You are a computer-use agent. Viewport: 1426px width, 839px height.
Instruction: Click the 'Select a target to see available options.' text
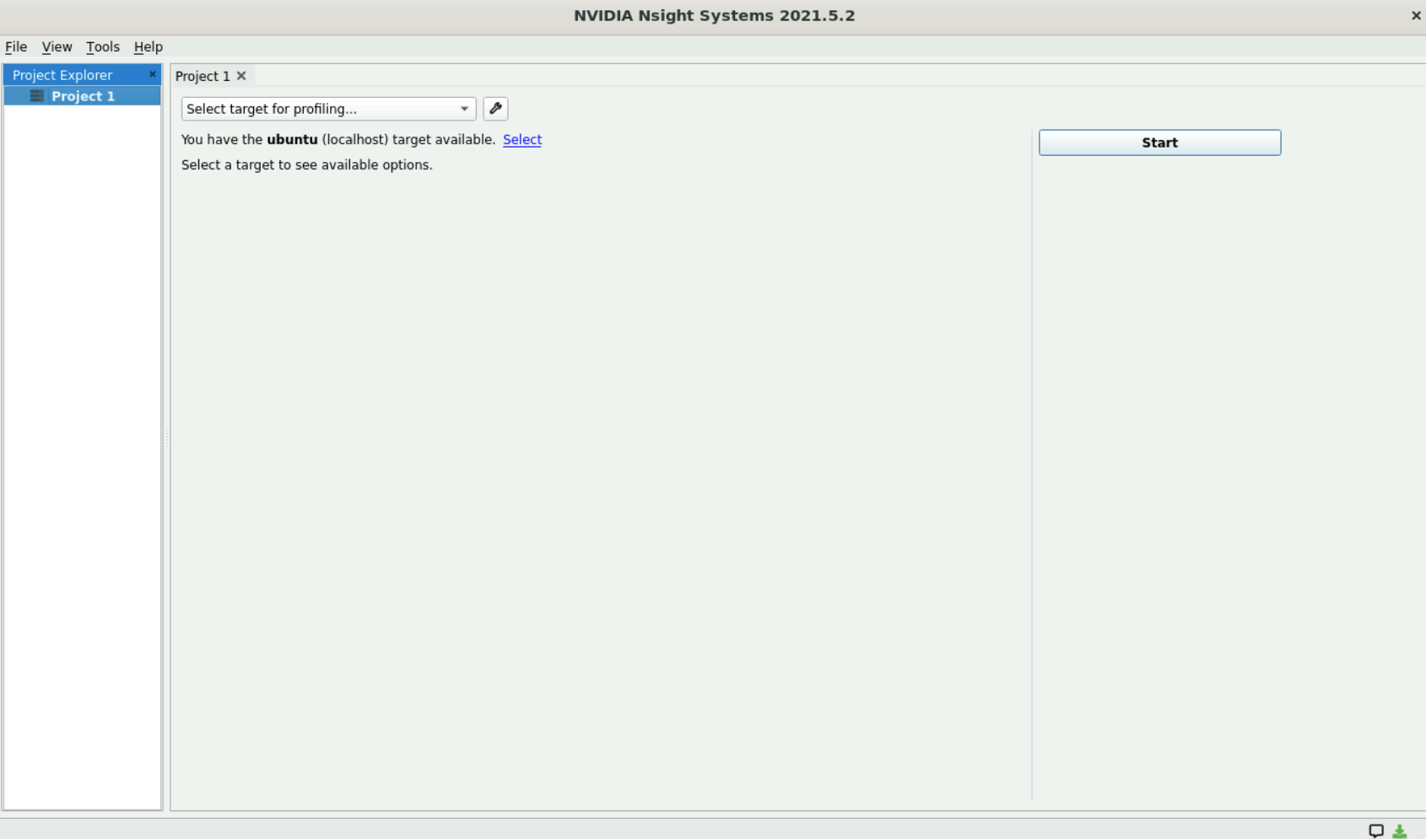[x=307, y=165]
